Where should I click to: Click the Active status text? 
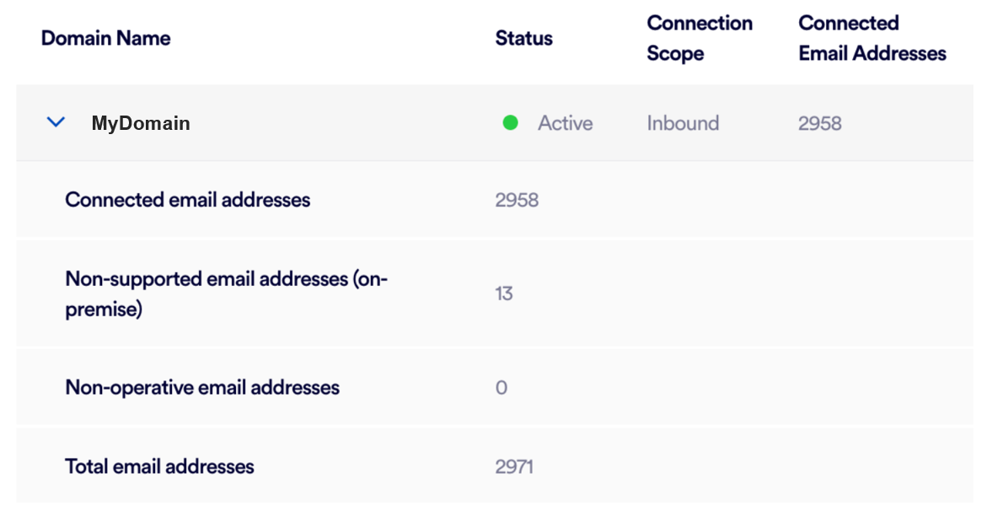(565, 123)
